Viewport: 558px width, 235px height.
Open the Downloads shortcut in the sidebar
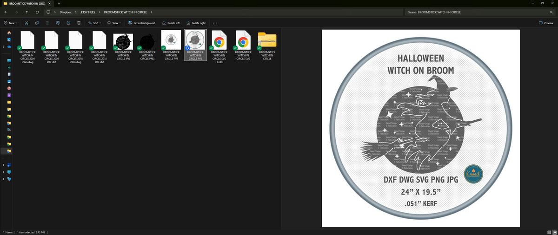pyautogui.click(x=9, y=67)
